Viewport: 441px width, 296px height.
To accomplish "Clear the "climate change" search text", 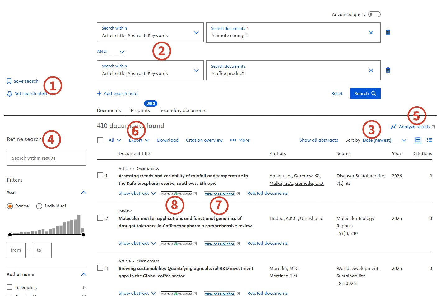I will pyautogui.click(x=371, y=33).
